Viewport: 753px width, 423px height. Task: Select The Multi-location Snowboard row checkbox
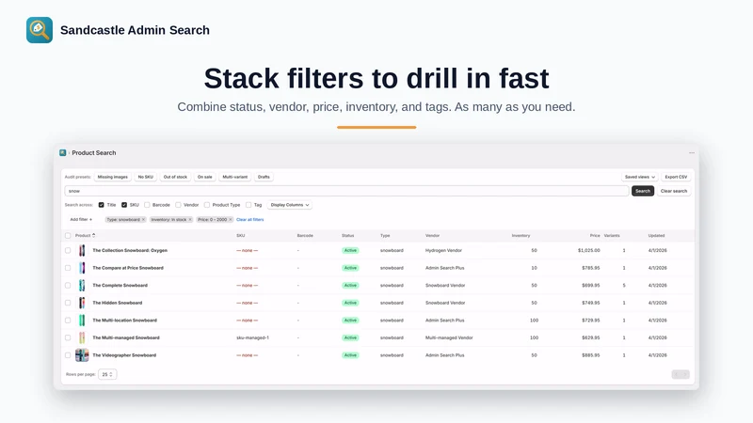68,320
